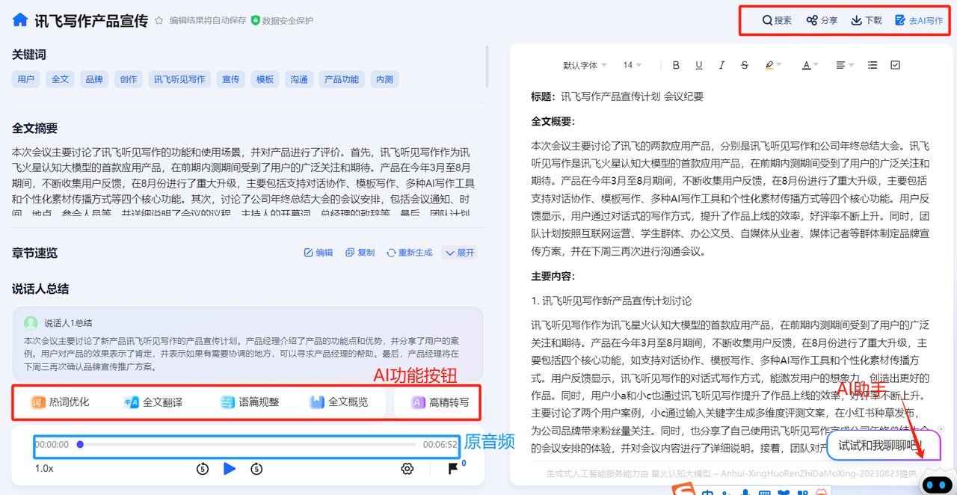Viewport: 957px width, 495px height.
Task: Star the document 讯飞写作产品宣传
Action: click(159, 21)
